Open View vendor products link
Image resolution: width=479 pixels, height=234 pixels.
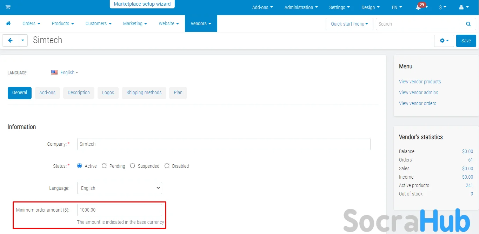pos(420,82)
